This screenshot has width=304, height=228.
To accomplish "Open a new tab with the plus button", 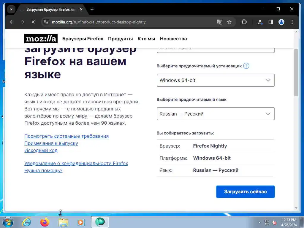I will point(92,9).
